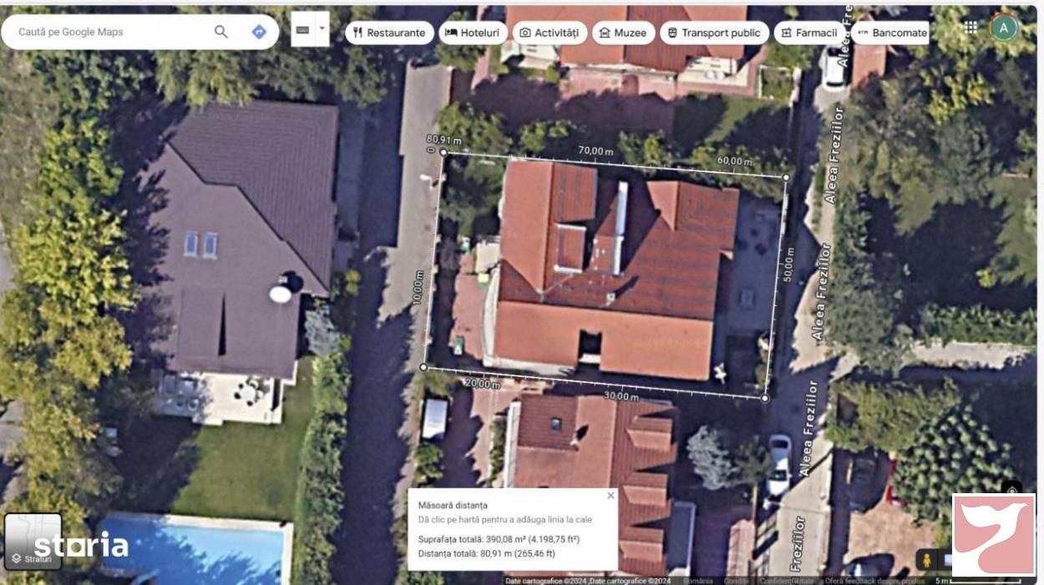
Task: Open the account avatar labeled A
Action: pyautogui.click(x=1004, y=28)
